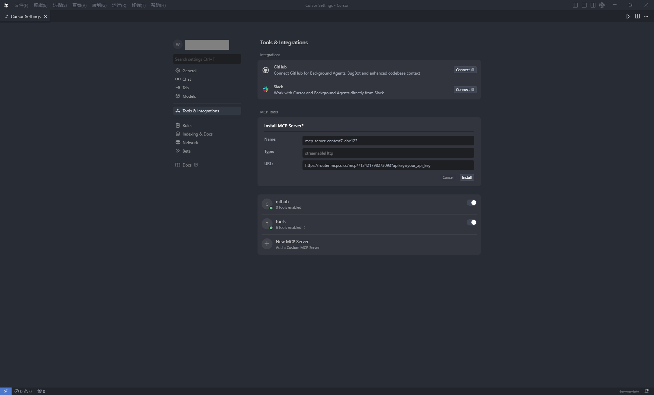Image resolution: width=654 pixels, height=395 pixels.
Task: Open the external link icon beside Docs
Action: (196, 165)
